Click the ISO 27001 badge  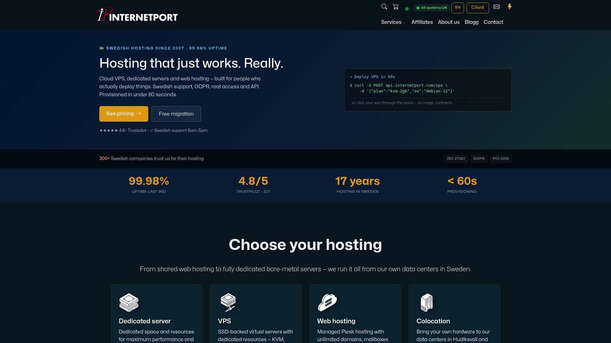456,158
